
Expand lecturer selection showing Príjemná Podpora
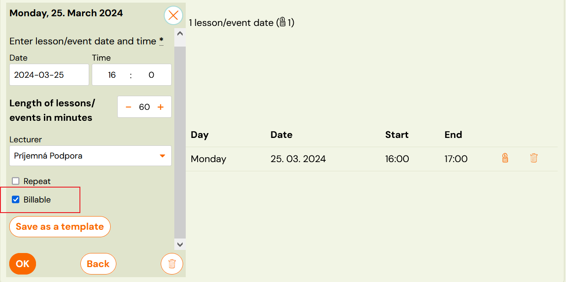tap(90, 155)
